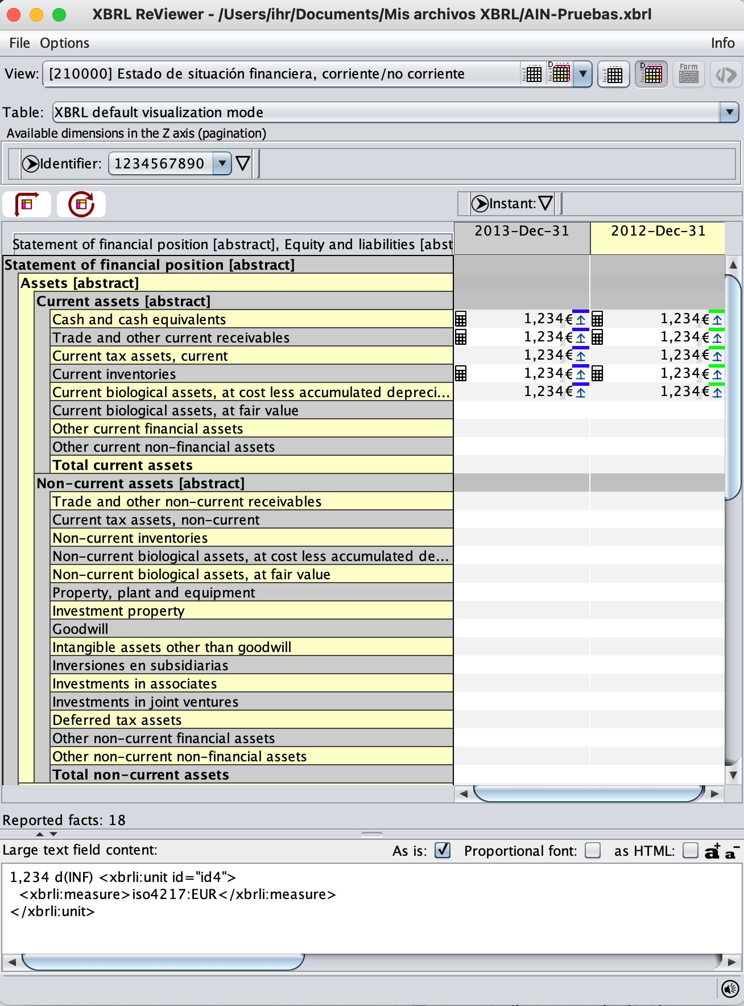Enable the as HTML checkbox
The height and width of the screenshot is (1006, 744).
tap(690, 850)
